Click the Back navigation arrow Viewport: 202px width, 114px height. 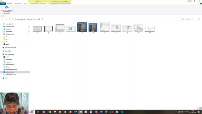(2, 19)
